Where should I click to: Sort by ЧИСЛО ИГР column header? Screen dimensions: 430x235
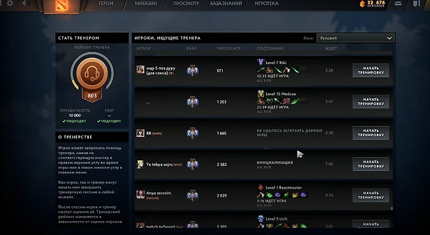click(229, 48)
